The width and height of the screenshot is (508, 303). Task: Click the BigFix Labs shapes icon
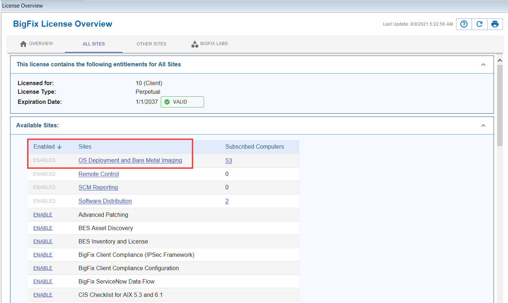[x=195, y=44]
